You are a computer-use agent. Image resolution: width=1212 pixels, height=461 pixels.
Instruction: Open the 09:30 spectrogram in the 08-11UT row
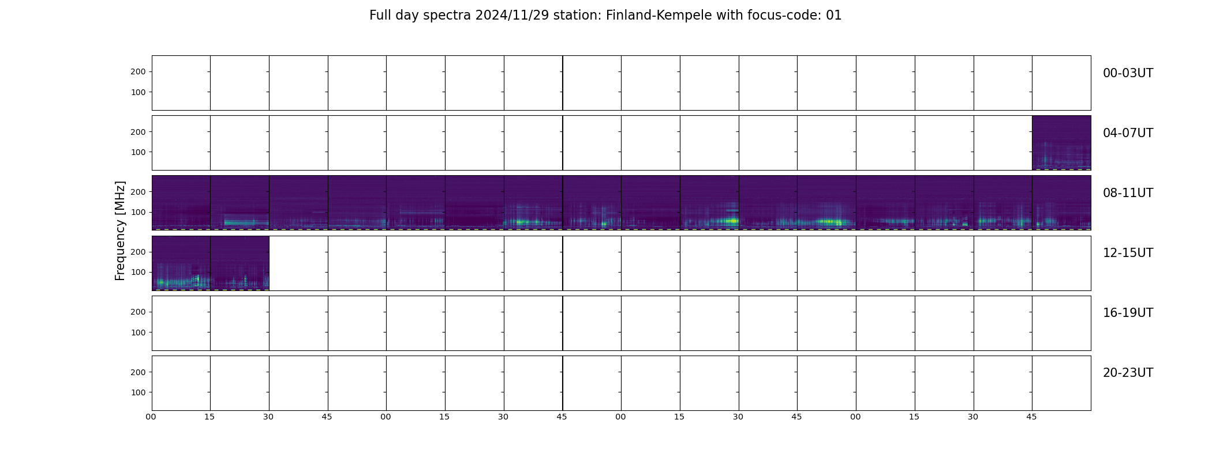(x=533, y=203)
